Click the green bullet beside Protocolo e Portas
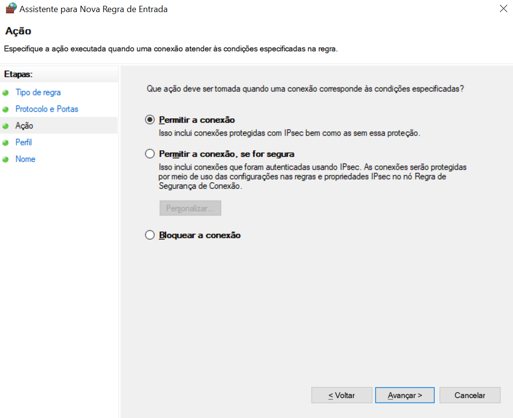 [6, 109]
